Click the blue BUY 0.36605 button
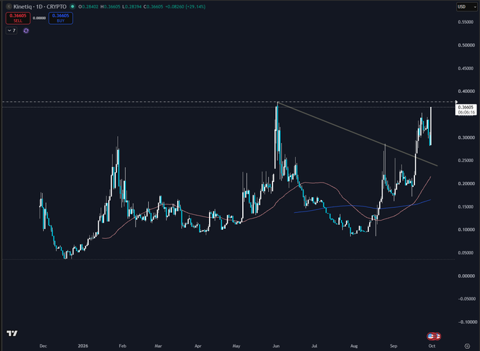This screenshot has height=351, width=480. [x=61, y=18]
